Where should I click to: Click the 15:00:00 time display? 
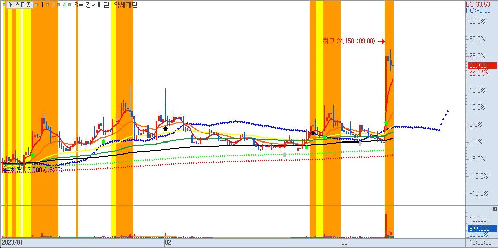(x=481, y=243)
